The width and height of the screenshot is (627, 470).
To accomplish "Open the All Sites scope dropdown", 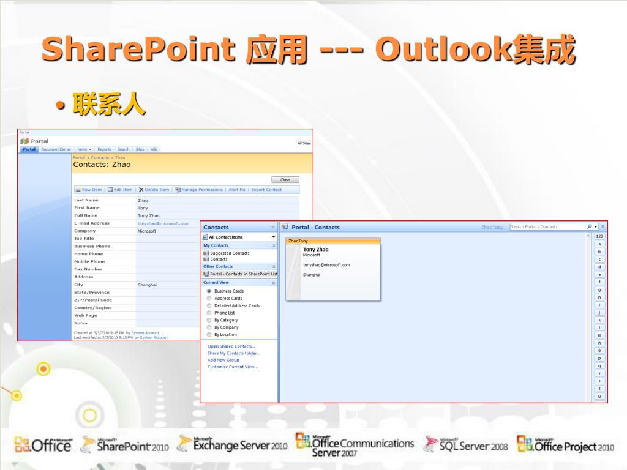I will 304,143.
